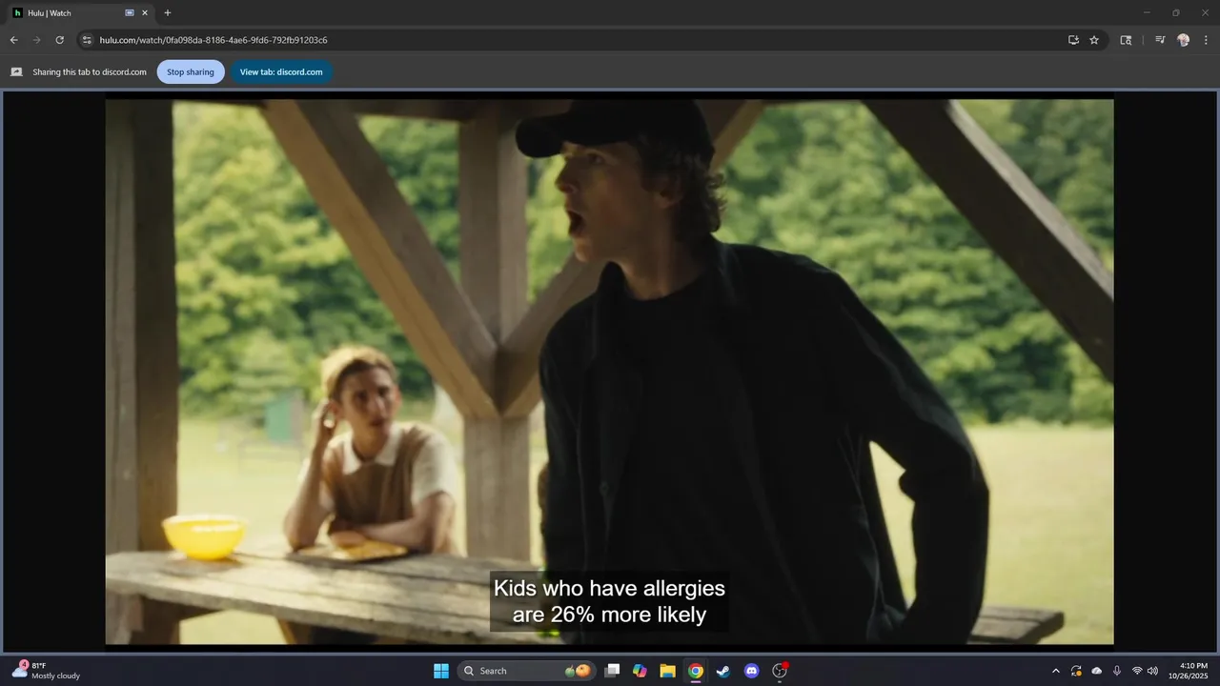This screenshot has width=1220, height=686.
Task: Bookmark this tab with the star icon
Action: tap(1094, 40)
